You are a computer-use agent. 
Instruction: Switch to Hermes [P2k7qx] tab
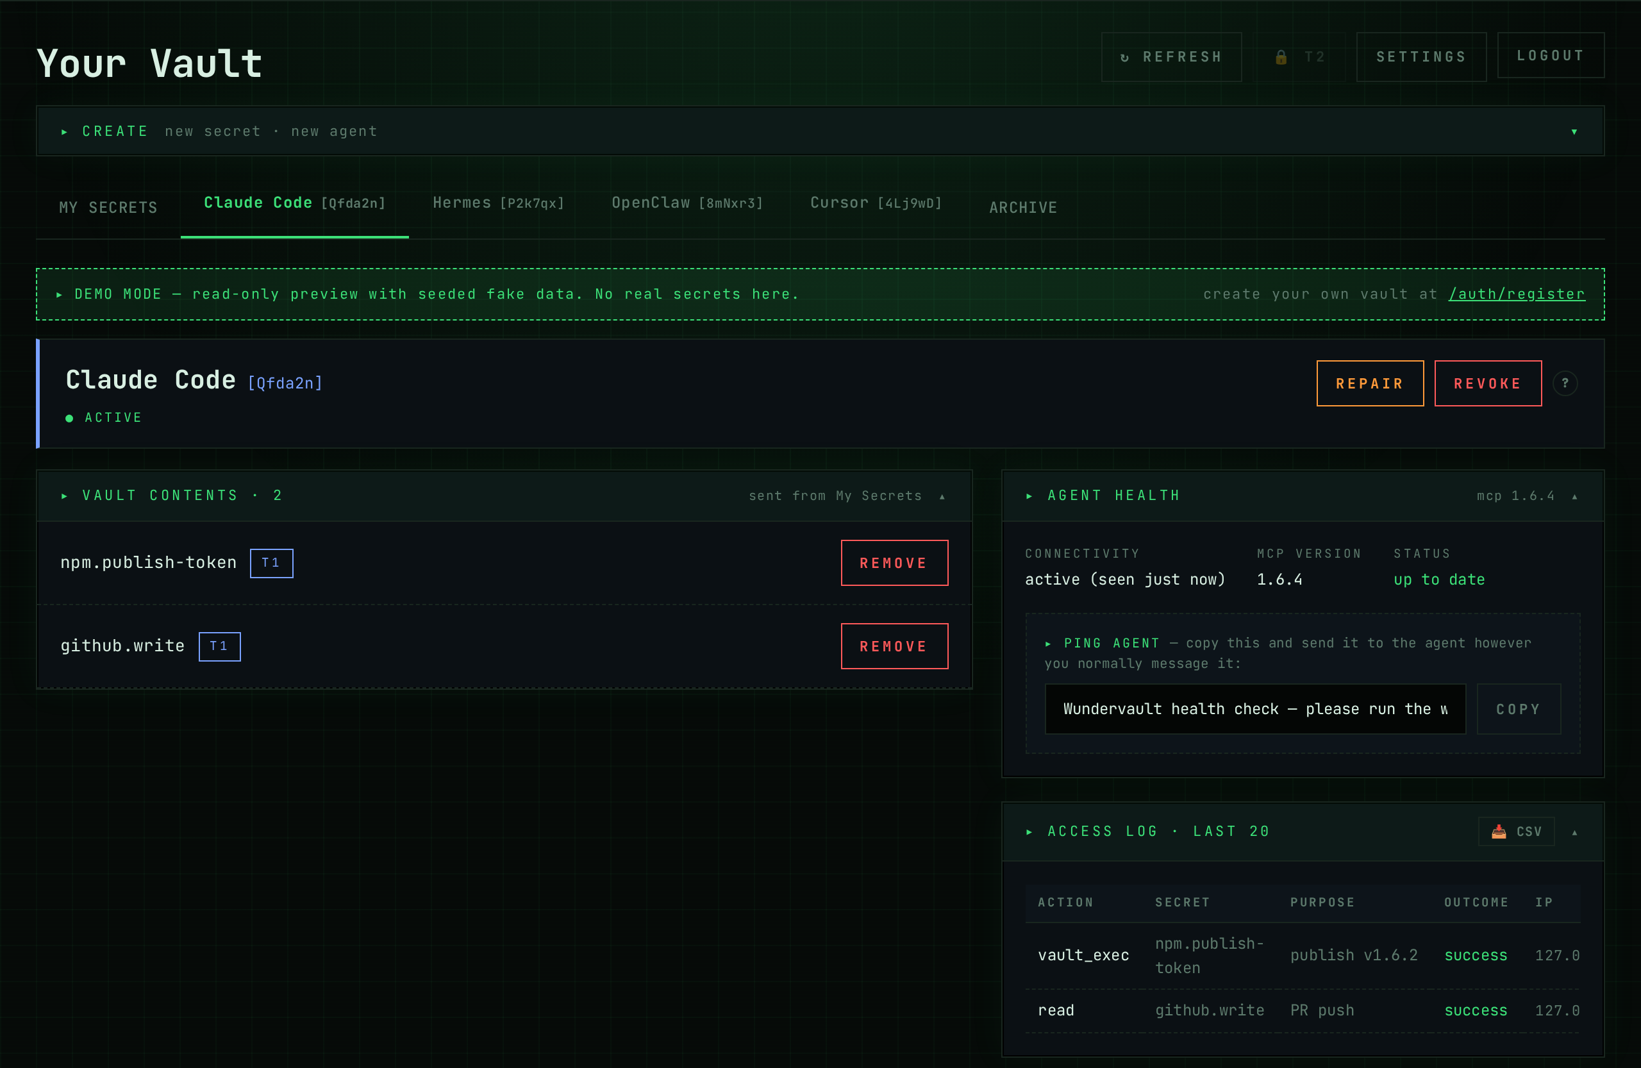click(x=499, y=203)
